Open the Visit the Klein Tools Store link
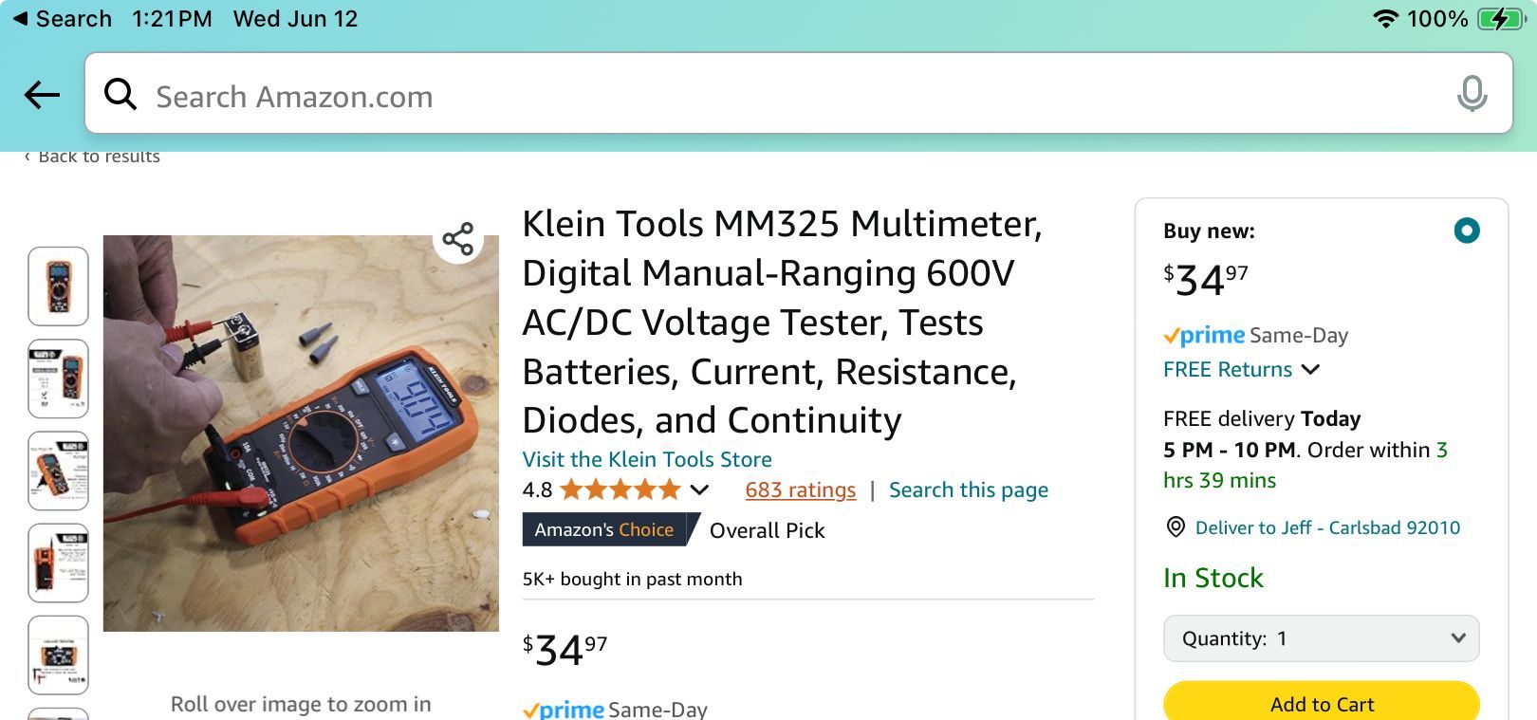 [647, 459]
